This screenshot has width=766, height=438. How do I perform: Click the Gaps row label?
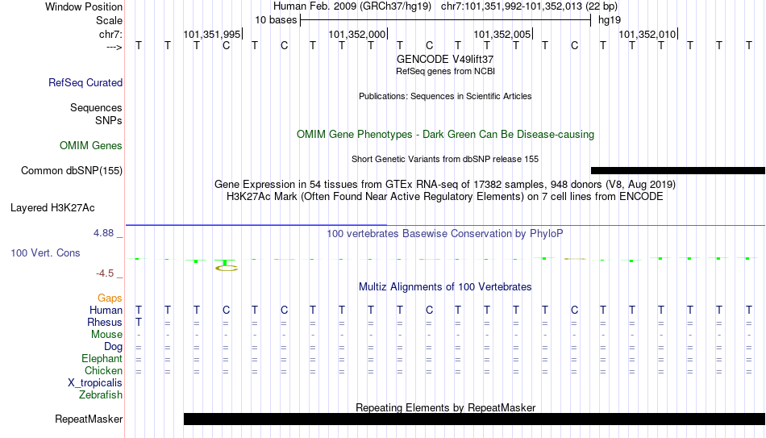coord(110,298)
